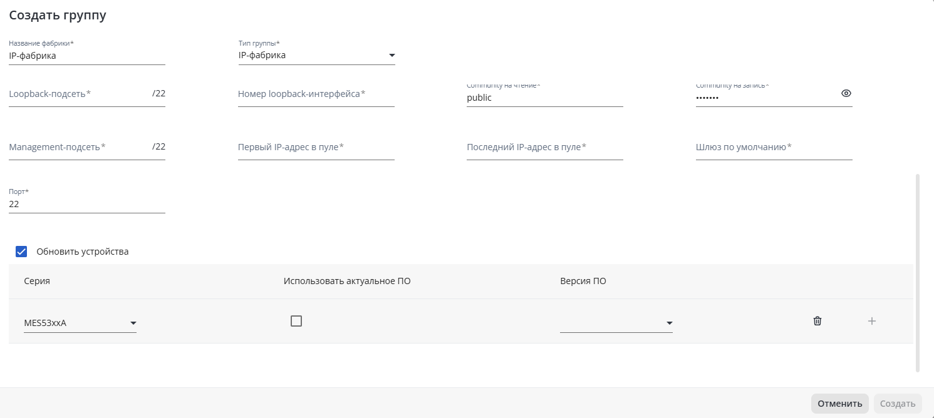Expand the MES53xxA series dropdown
This screenshot has height=418, width=934.
click(x=80, y=323)
